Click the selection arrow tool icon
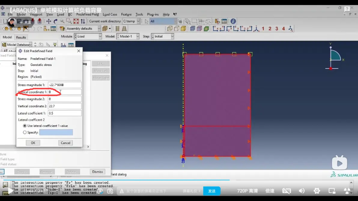The height and width of the screenshot is (201, 358). click(x=146, y=21)
